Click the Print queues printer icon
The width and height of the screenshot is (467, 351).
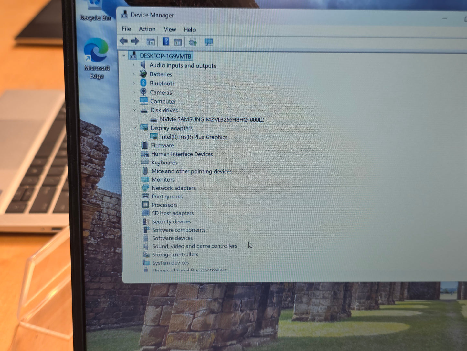145,196
